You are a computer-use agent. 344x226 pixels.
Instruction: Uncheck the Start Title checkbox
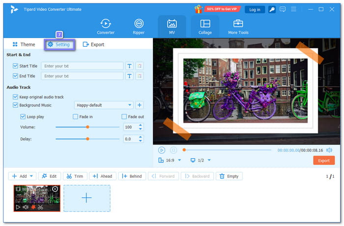tap(16, 66)
